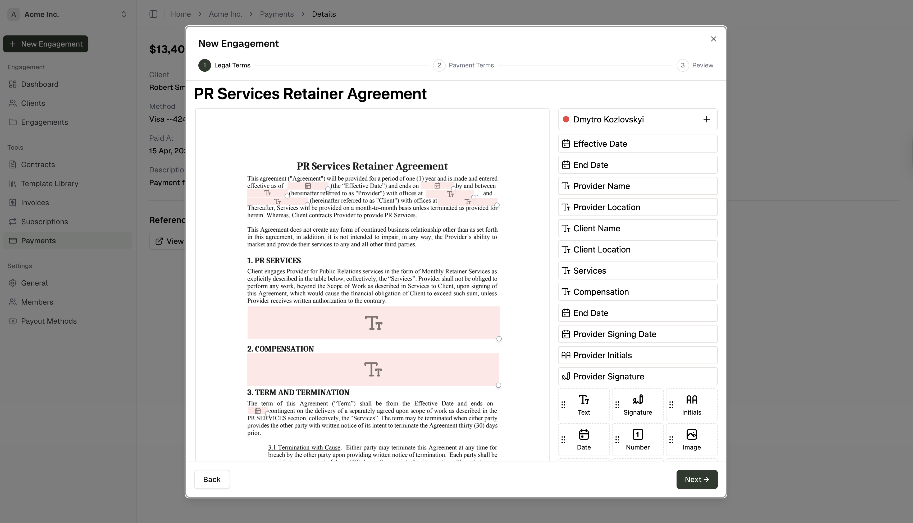
Task: Click the Signature field tool icon
Action: coord(637,400)
